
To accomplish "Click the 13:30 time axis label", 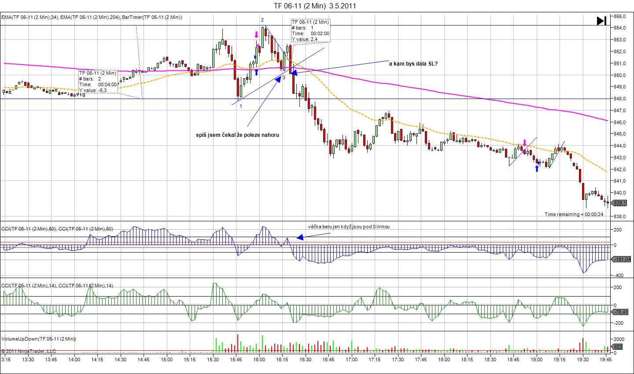I will [x=28, y=359].
